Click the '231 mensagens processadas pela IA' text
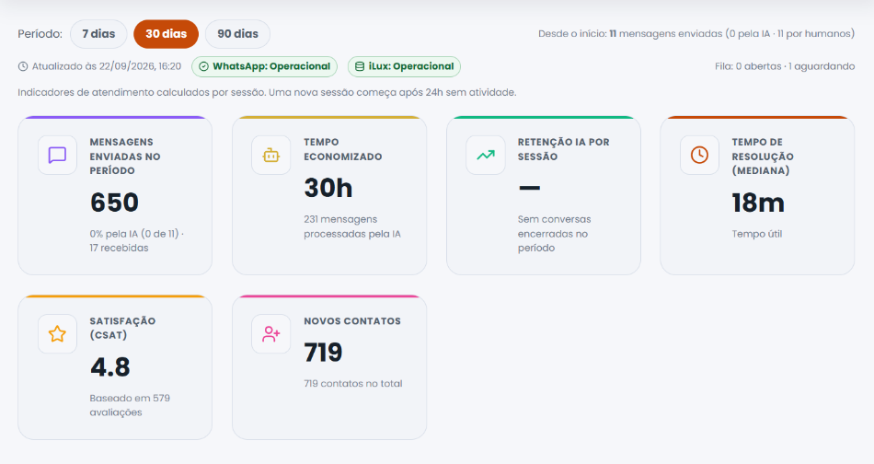The width and height of the screenshot is (874, 464). point(352,226)
